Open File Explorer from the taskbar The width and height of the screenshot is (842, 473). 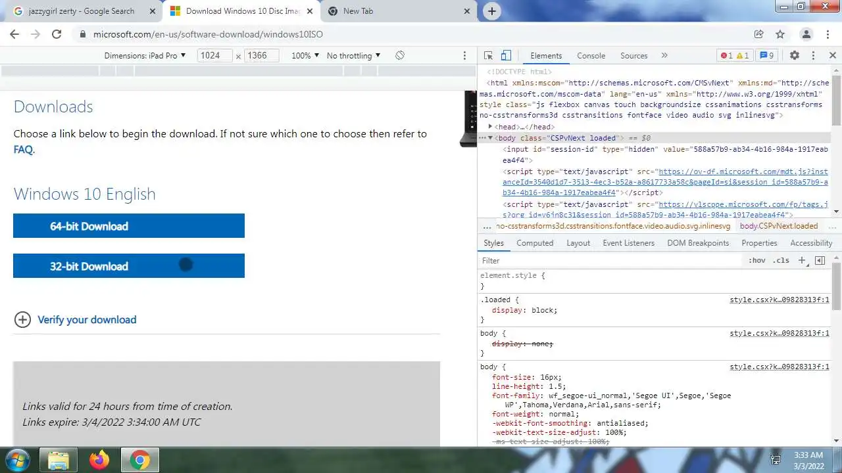tap(58, 460)
